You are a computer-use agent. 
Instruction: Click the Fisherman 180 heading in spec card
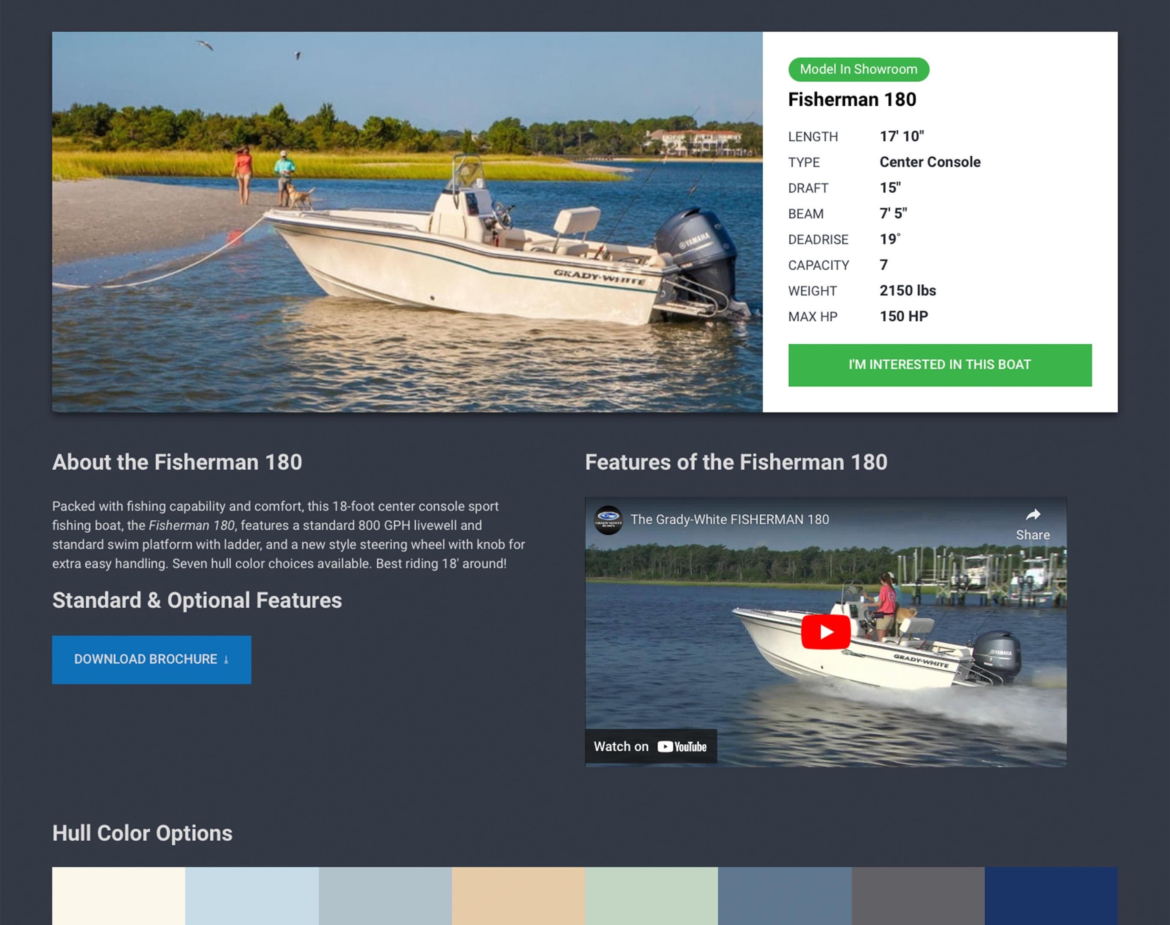click(852, 100)
